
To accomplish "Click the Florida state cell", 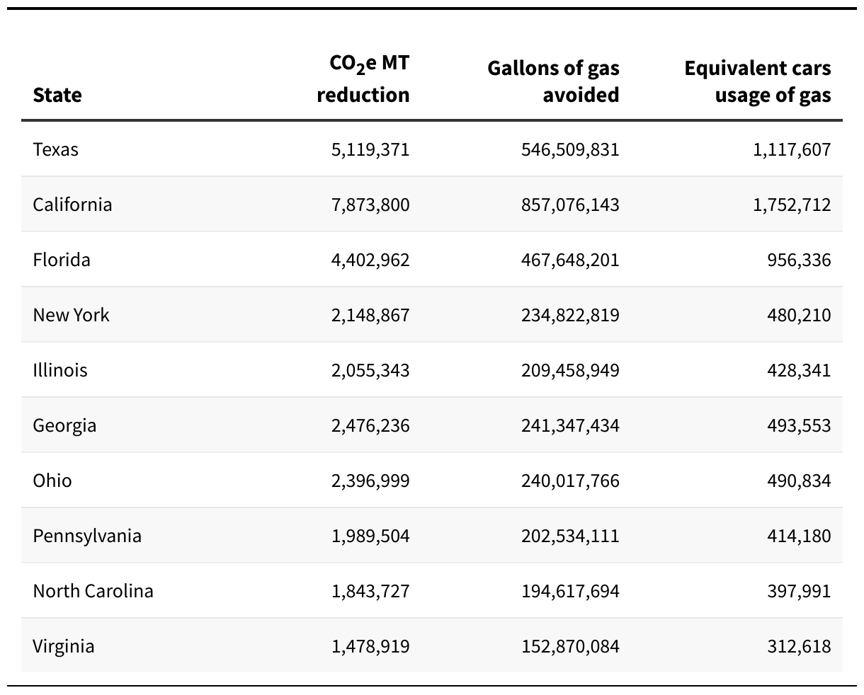I will coord(62,260).
